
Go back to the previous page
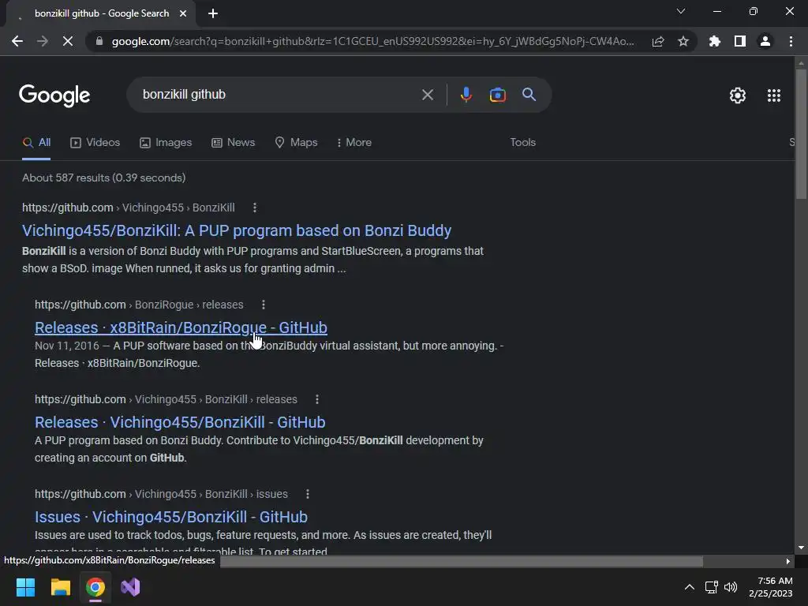tap(17, 41)
